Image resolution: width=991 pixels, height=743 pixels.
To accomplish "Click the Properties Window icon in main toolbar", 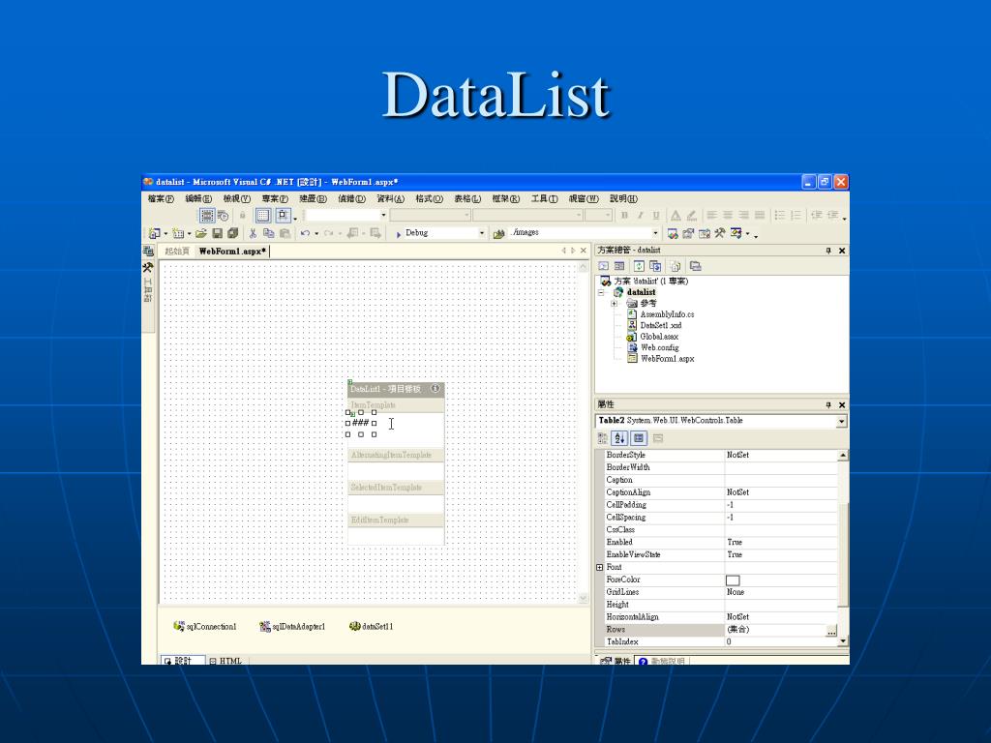I will pos(688,233).
